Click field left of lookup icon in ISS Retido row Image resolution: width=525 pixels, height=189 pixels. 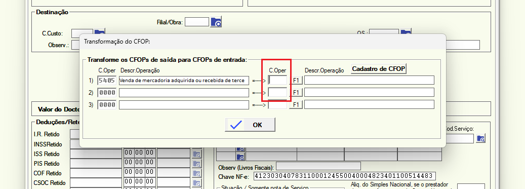click(x=174, y=154)
